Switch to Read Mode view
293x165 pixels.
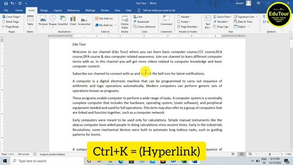pyautogui.click(x=233, y=154)
